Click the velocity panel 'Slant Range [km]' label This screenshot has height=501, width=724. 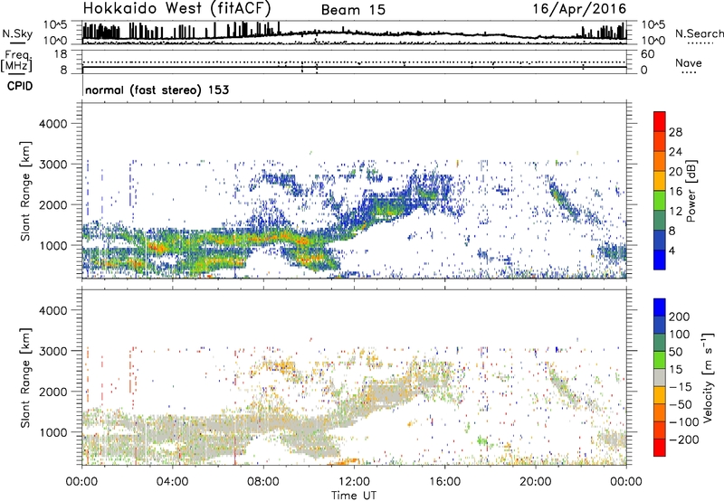click(25, 378)
